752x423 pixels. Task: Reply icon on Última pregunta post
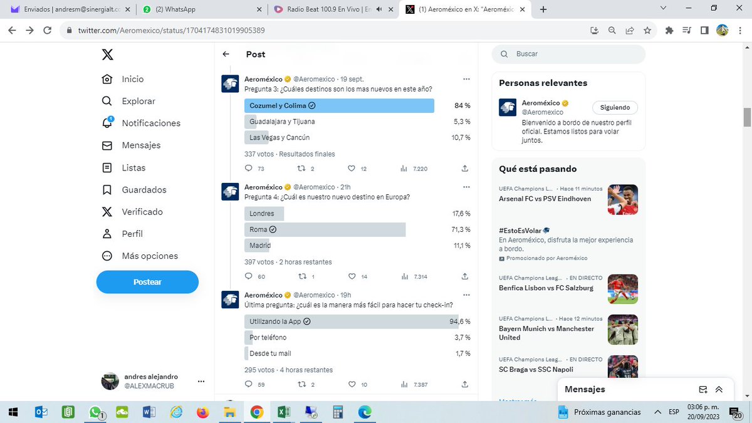point(249,384)
